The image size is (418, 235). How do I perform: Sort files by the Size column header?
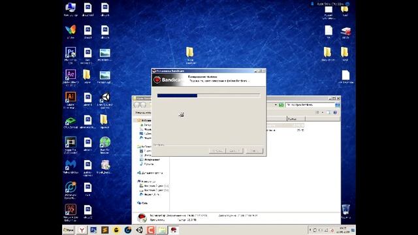click(296, 119)
